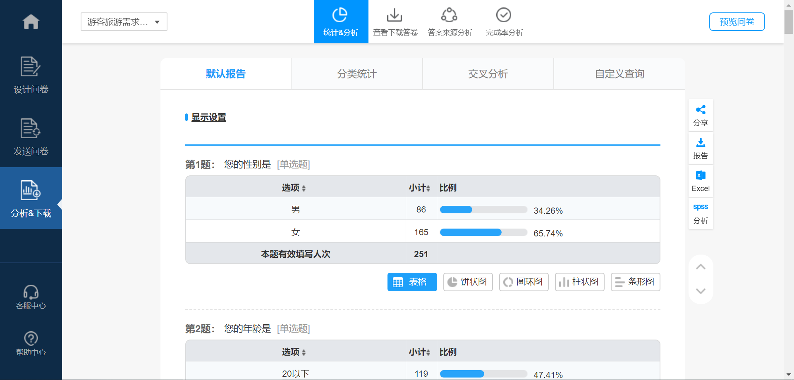794x380 pixels.
Task: Click the 预览问卷 button
Action: click(737, 22)
